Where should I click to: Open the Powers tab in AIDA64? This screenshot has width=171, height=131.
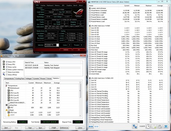point(43,78)
